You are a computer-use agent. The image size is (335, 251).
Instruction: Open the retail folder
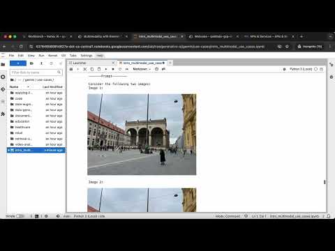pos(36,133)
